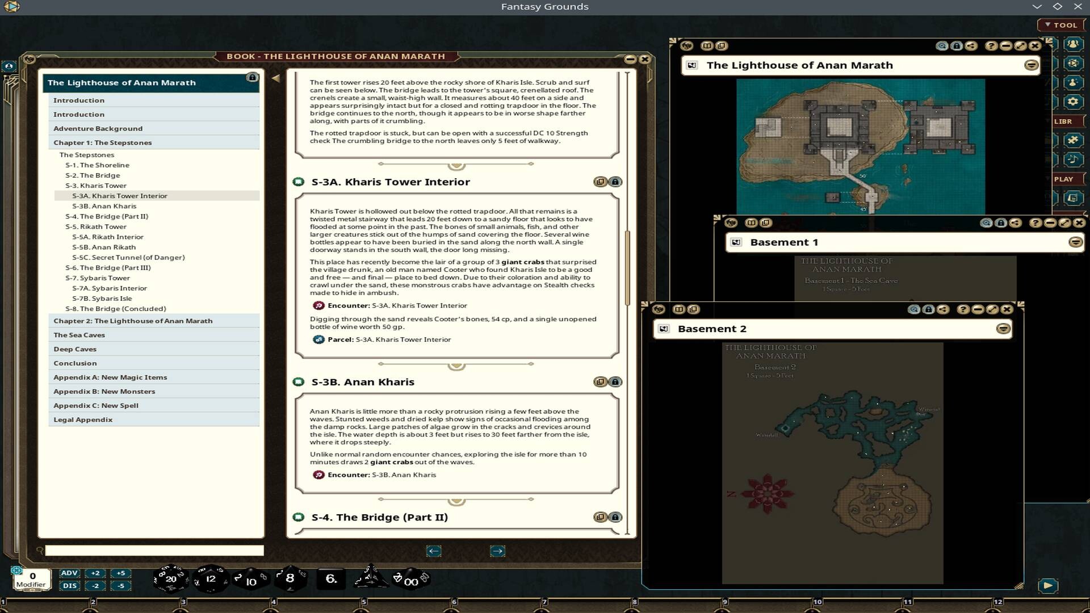Roll the d20 die
Viewport: 1090px width, 613px height.
170,579
